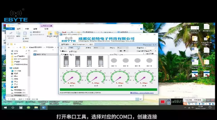This screenshot has height=120, width=217.
Task: Select the exit menu item in EB51-RTU
Action: click(91, 44)
